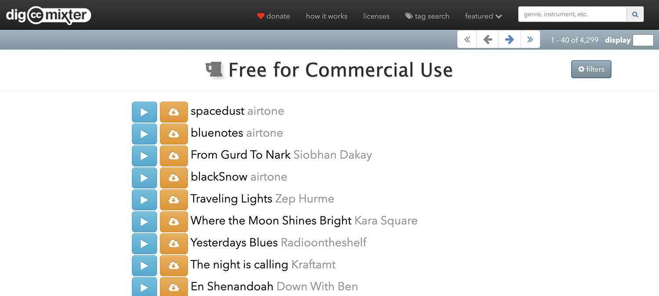Expand the featured dropdown menu

point(483,16)
